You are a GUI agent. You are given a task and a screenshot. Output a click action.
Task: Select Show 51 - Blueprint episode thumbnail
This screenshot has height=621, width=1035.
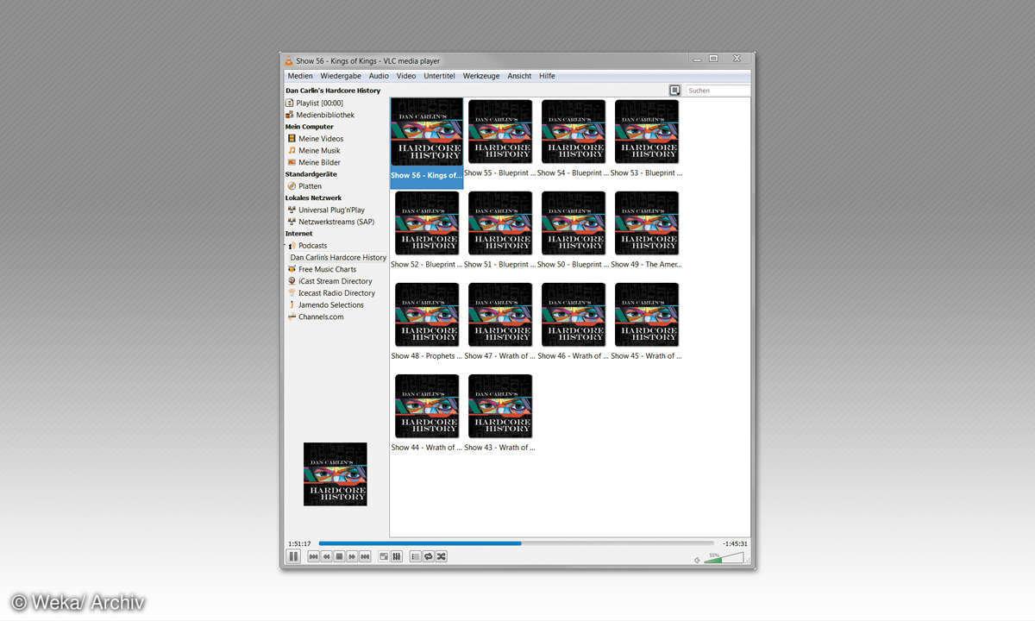tap(500, 223)
